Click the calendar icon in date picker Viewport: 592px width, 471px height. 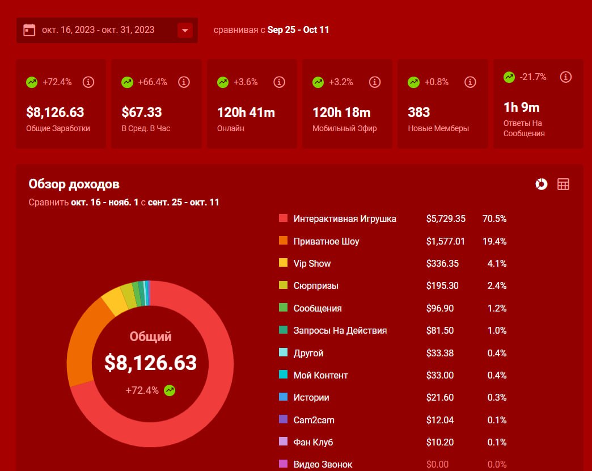tap(29, 30)
